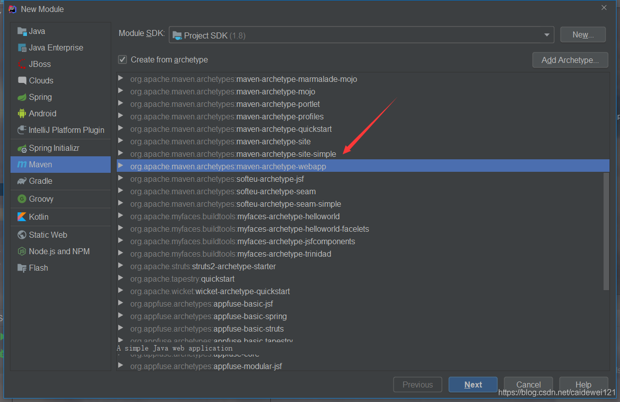Expand maven-archetype-webapp node arrow
Viewport: 620px width, 402px height.
click(x=120, y=166)
